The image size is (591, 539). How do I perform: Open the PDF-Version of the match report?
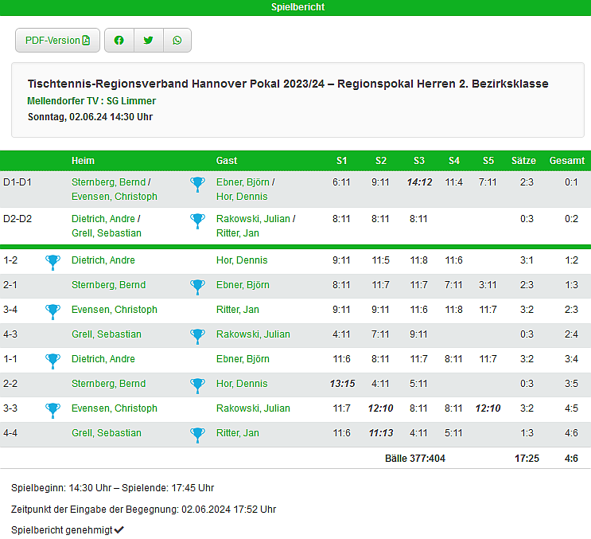[x=57, y=41]
